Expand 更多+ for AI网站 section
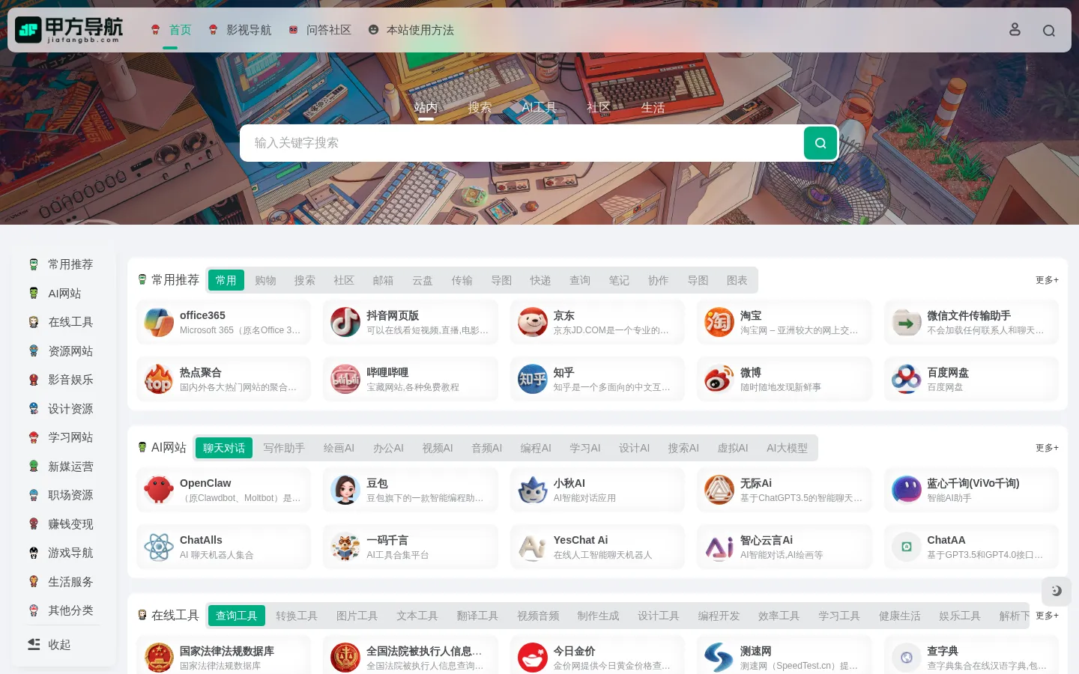 click(x=1047, y=448)
